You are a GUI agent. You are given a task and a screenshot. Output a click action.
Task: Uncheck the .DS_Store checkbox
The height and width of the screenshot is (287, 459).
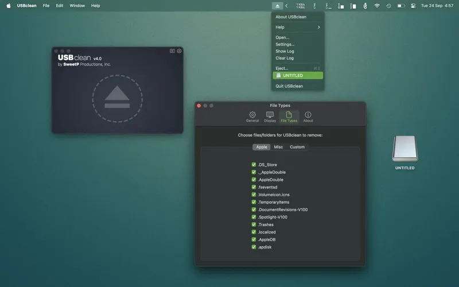pyautogui.click(x=254, y=165)
